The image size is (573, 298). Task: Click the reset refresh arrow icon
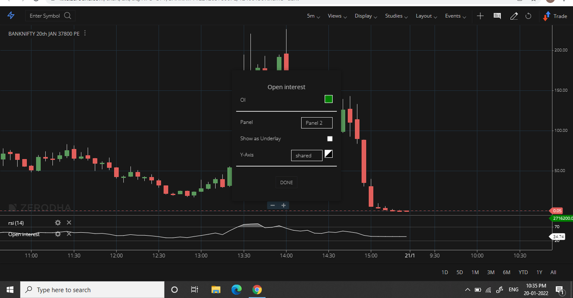click(528, 16)
